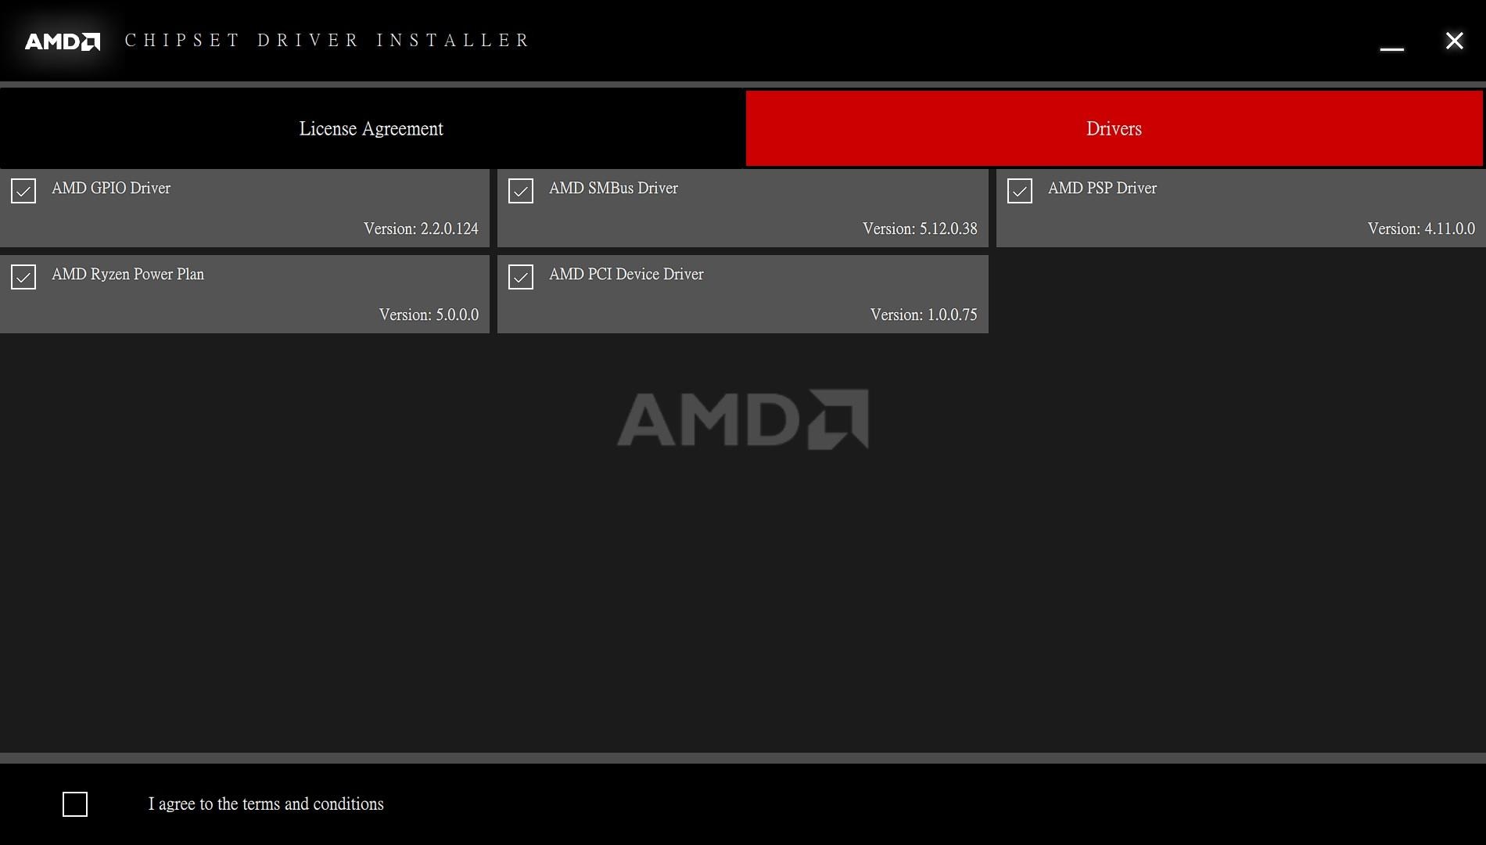Click the 'CHIPSET DRIVER INSTALLER' title text
The image size is (1486, 845).
point(327,41)
